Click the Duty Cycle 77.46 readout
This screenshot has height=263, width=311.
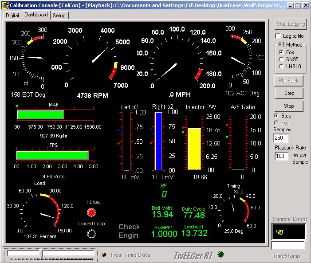pyautogui.click(x=194, y=215)
